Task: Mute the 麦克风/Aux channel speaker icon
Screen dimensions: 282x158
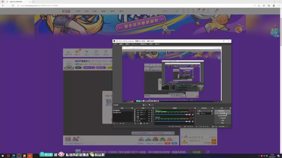Action: pyautogui.click(x=189, y=114)
